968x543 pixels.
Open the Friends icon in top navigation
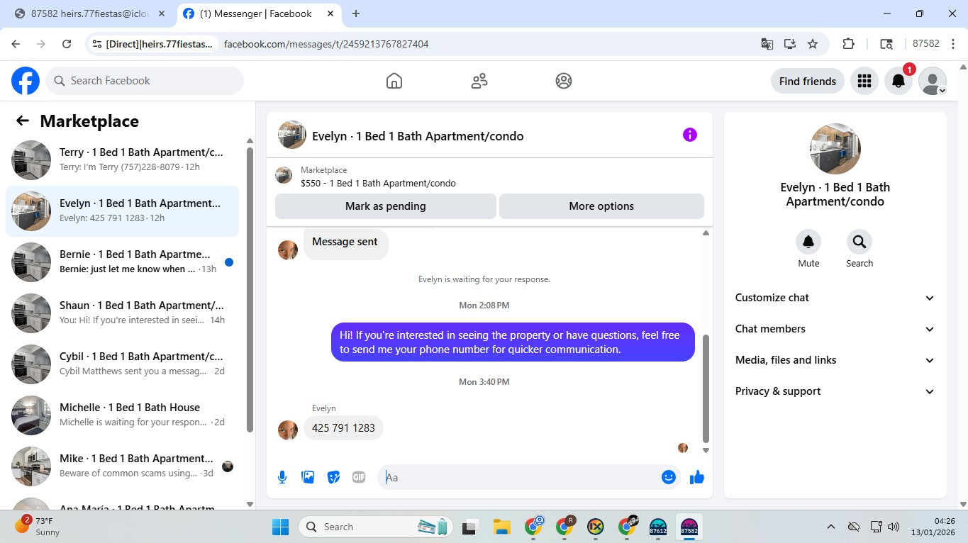479,81
